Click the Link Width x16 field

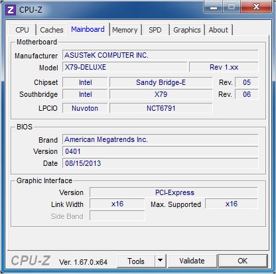[x=117, y=204]
